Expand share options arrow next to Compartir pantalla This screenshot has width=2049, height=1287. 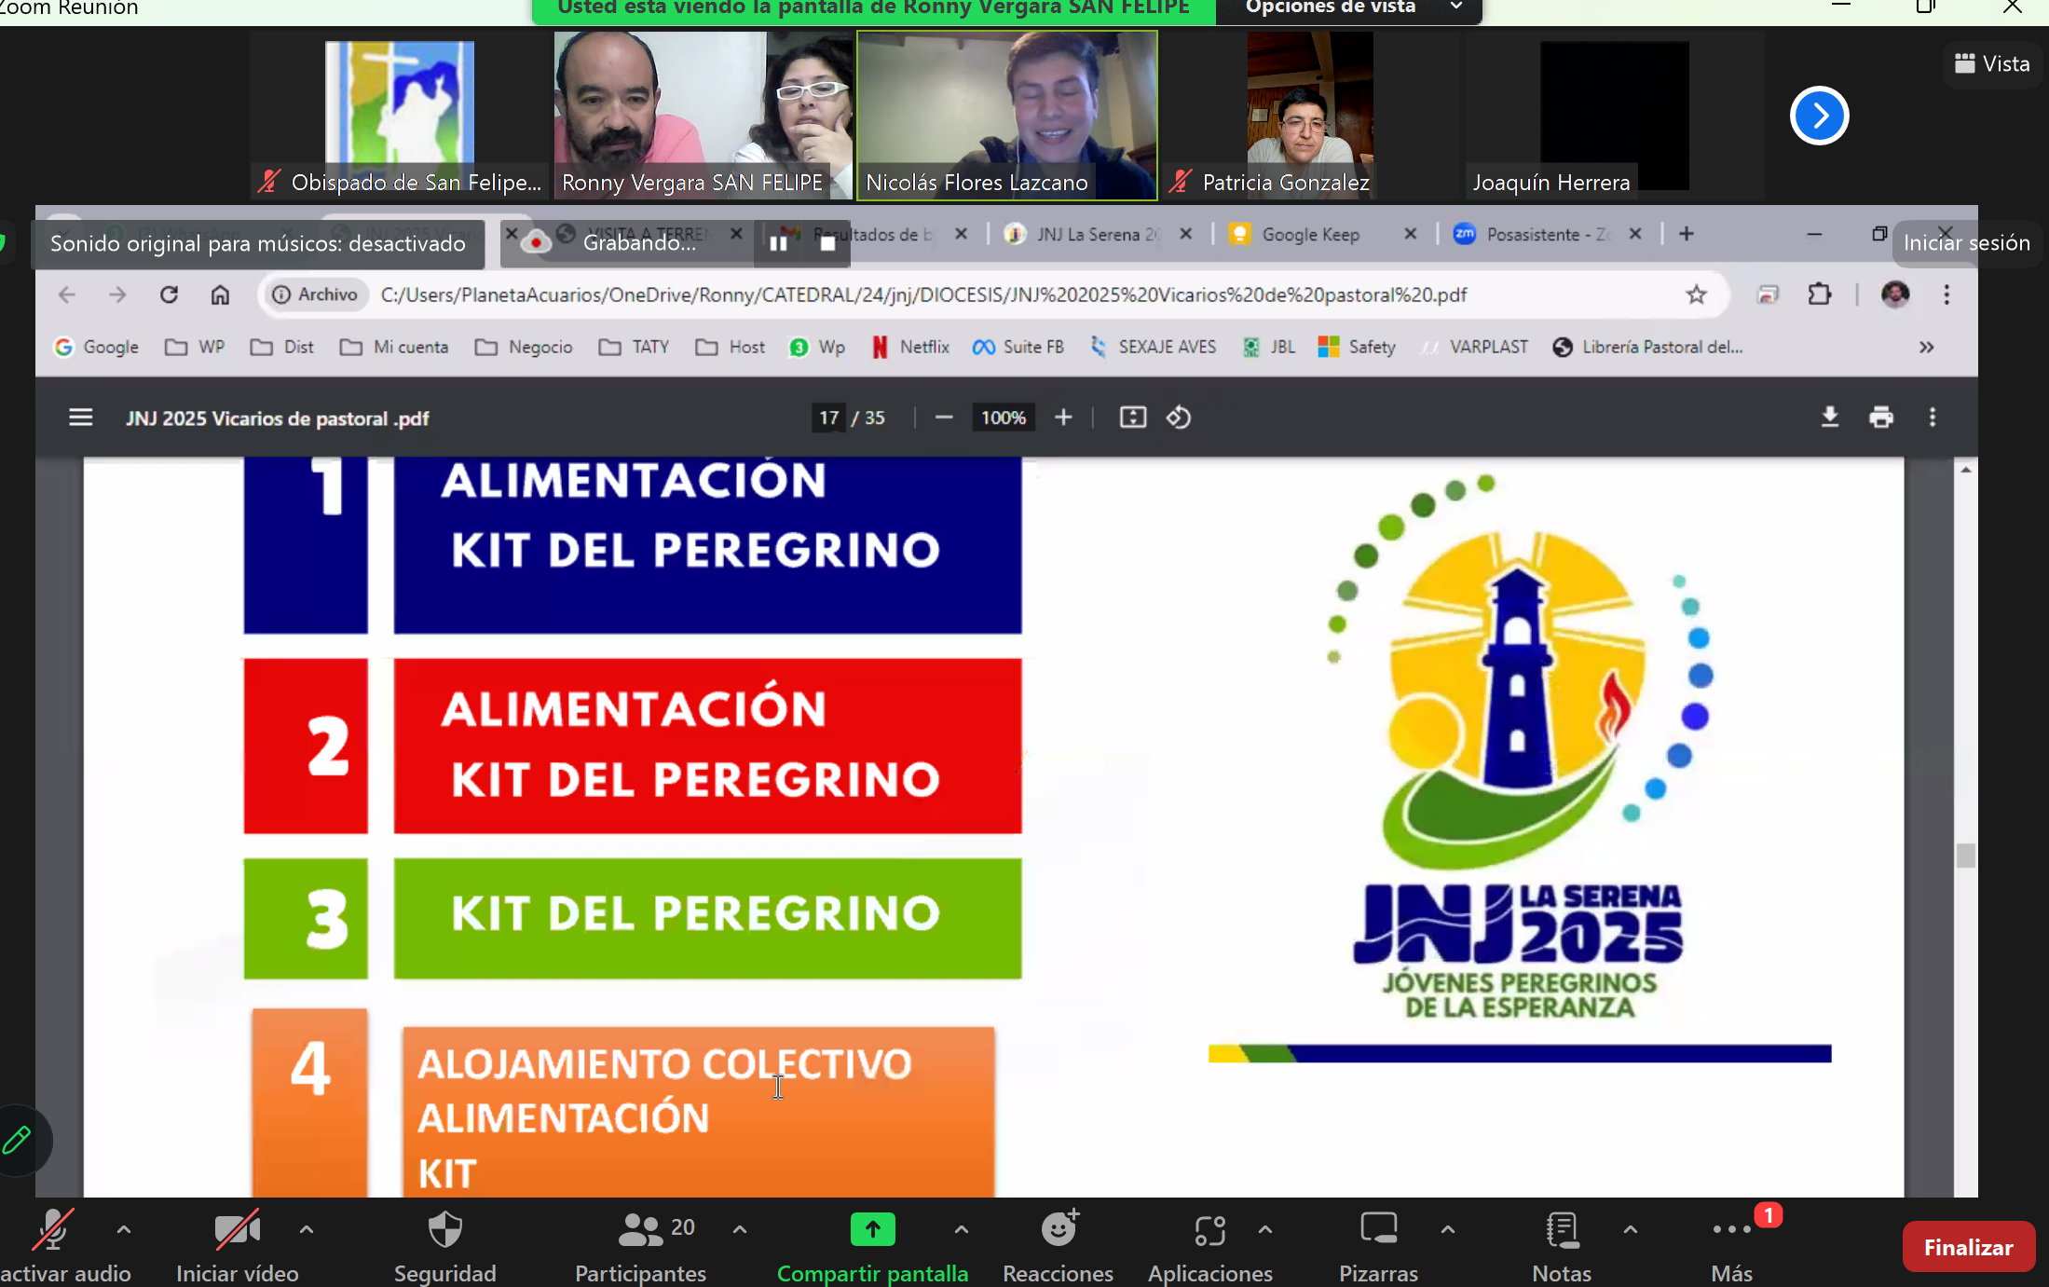(x=961, y=1229)
